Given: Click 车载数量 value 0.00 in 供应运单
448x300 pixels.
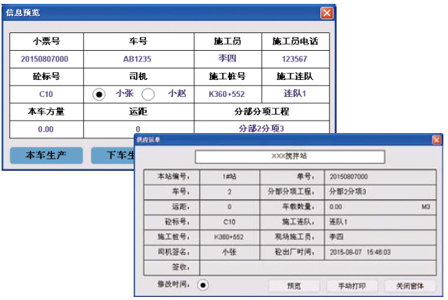Looking at the screenshot, I should click(336, 207).
